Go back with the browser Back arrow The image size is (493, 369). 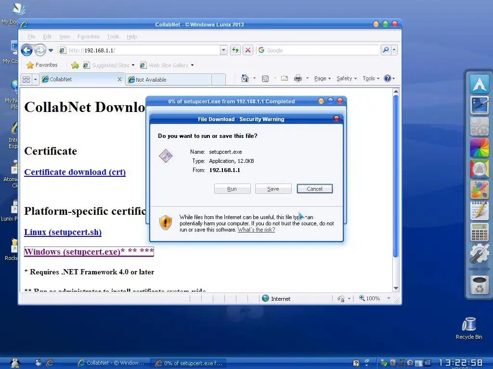pyautogui.click(x=27, y=50)
